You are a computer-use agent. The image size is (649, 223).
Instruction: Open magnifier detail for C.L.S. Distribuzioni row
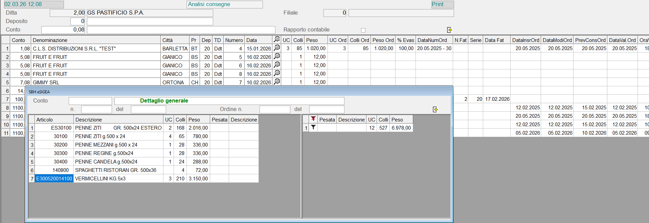pos(277,48)
